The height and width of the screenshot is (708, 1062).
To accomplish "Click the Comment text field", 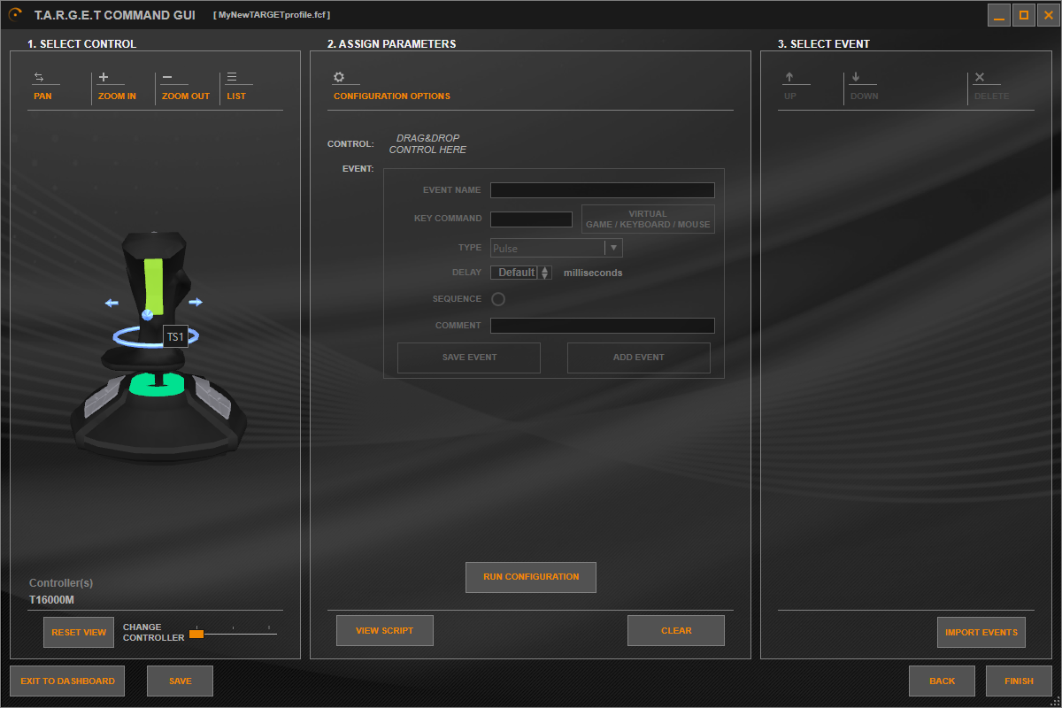I will pos(603,326).
